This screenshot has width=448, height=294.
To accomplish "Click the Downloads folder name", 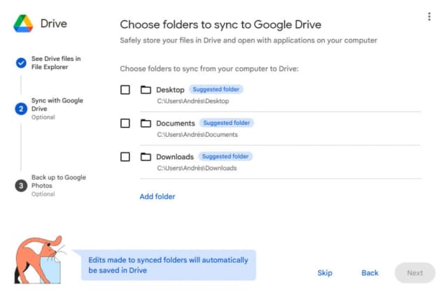I will tap(175, 156).
